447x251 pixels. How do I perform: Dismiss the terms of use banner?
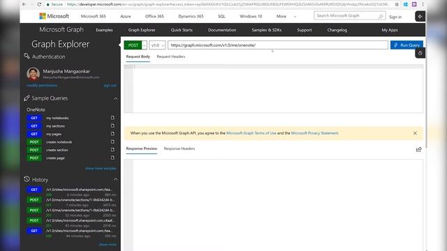pos(415,133)
